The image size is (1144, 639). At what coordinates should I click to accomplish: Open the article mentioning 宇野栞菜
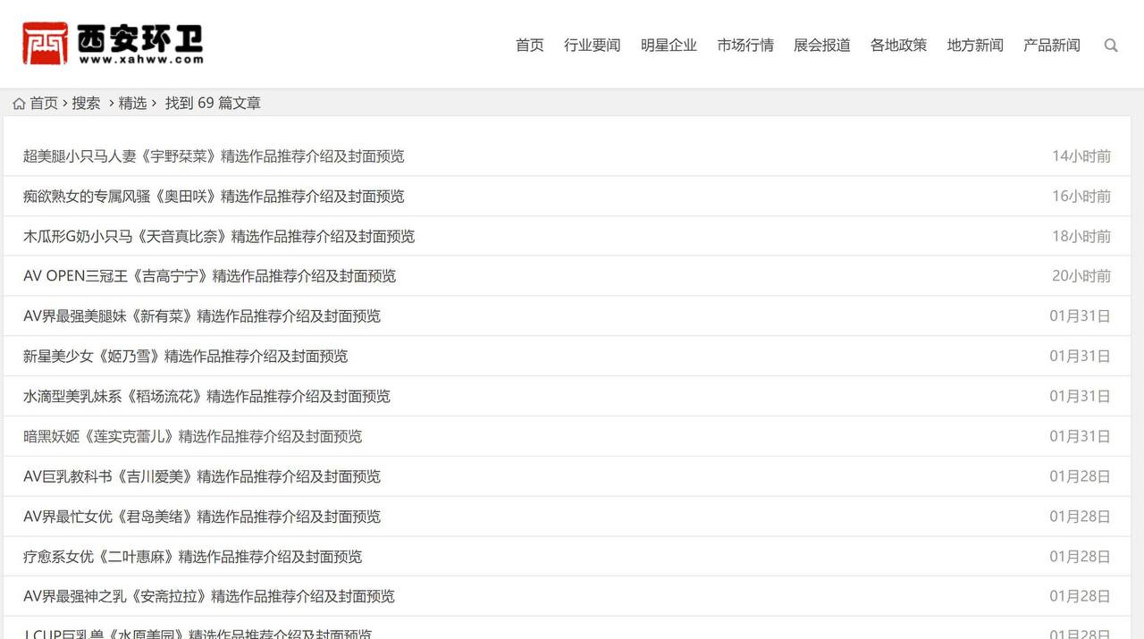214,156
